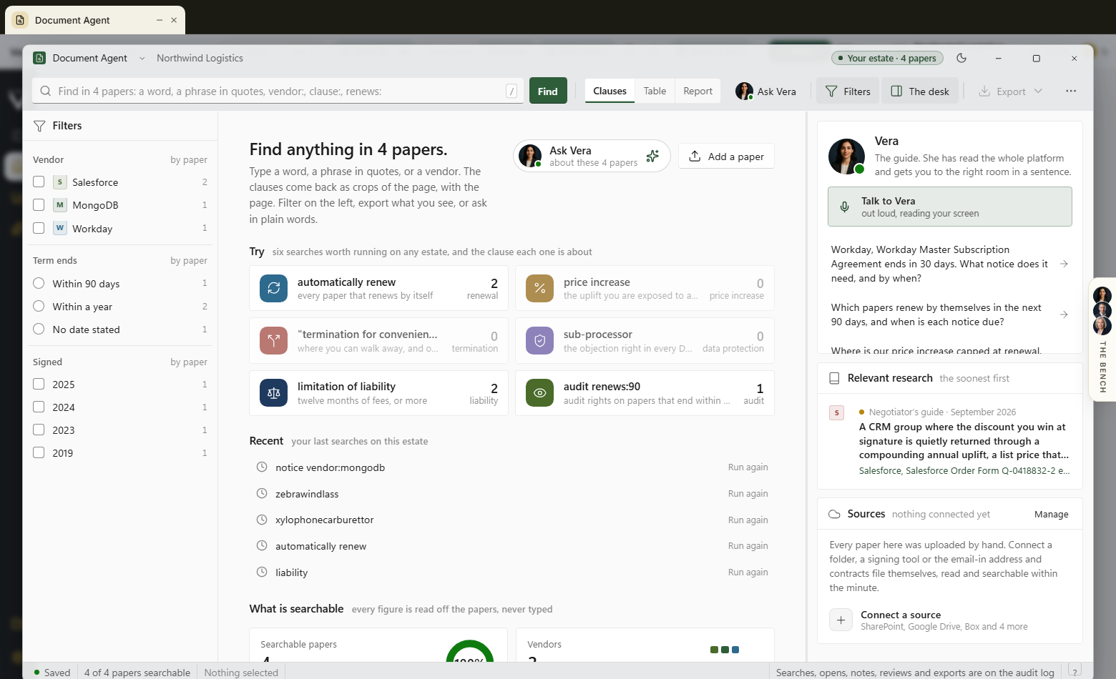Click the Salesforce vendor badge icon
Image resolution: width=1116 pixels, height=679 pixels.
[60, 182]
